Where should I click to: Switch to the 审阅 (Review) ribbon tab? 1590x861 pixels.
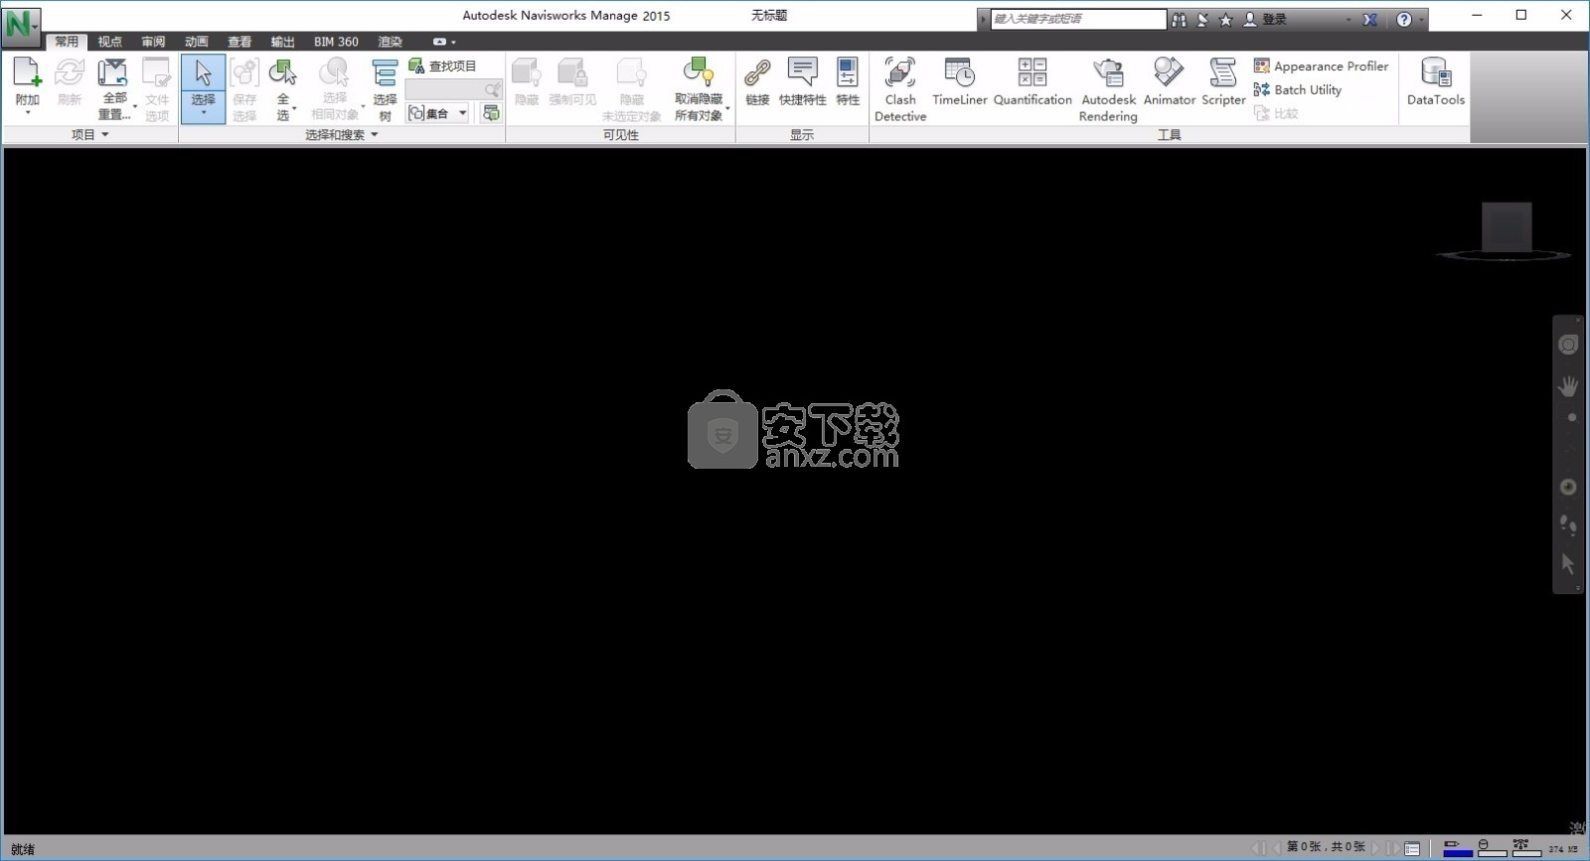point(153,42)
